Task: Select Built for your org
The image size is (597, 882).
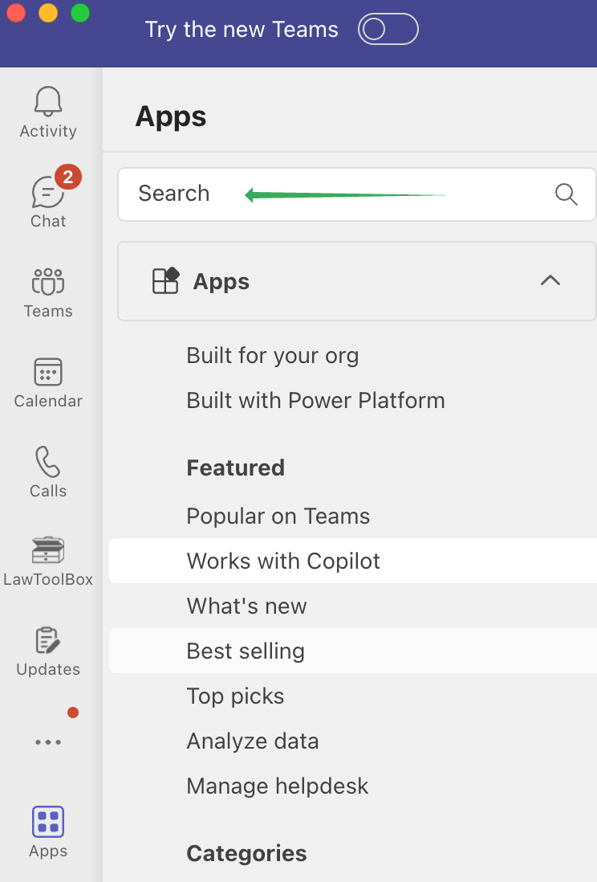Action: point(273,356)
